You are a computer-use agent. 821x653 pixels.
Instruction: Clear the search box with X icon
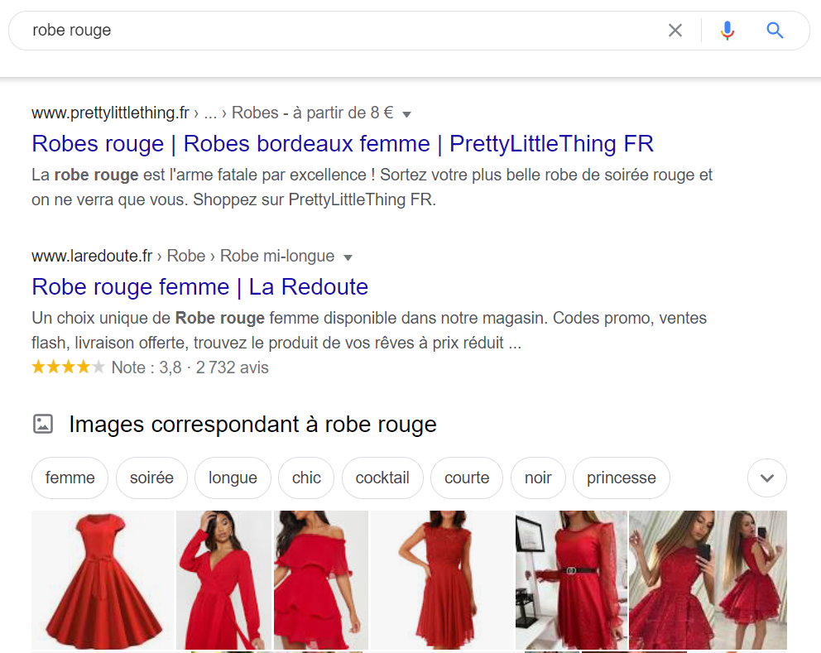(x=675, y=31)
